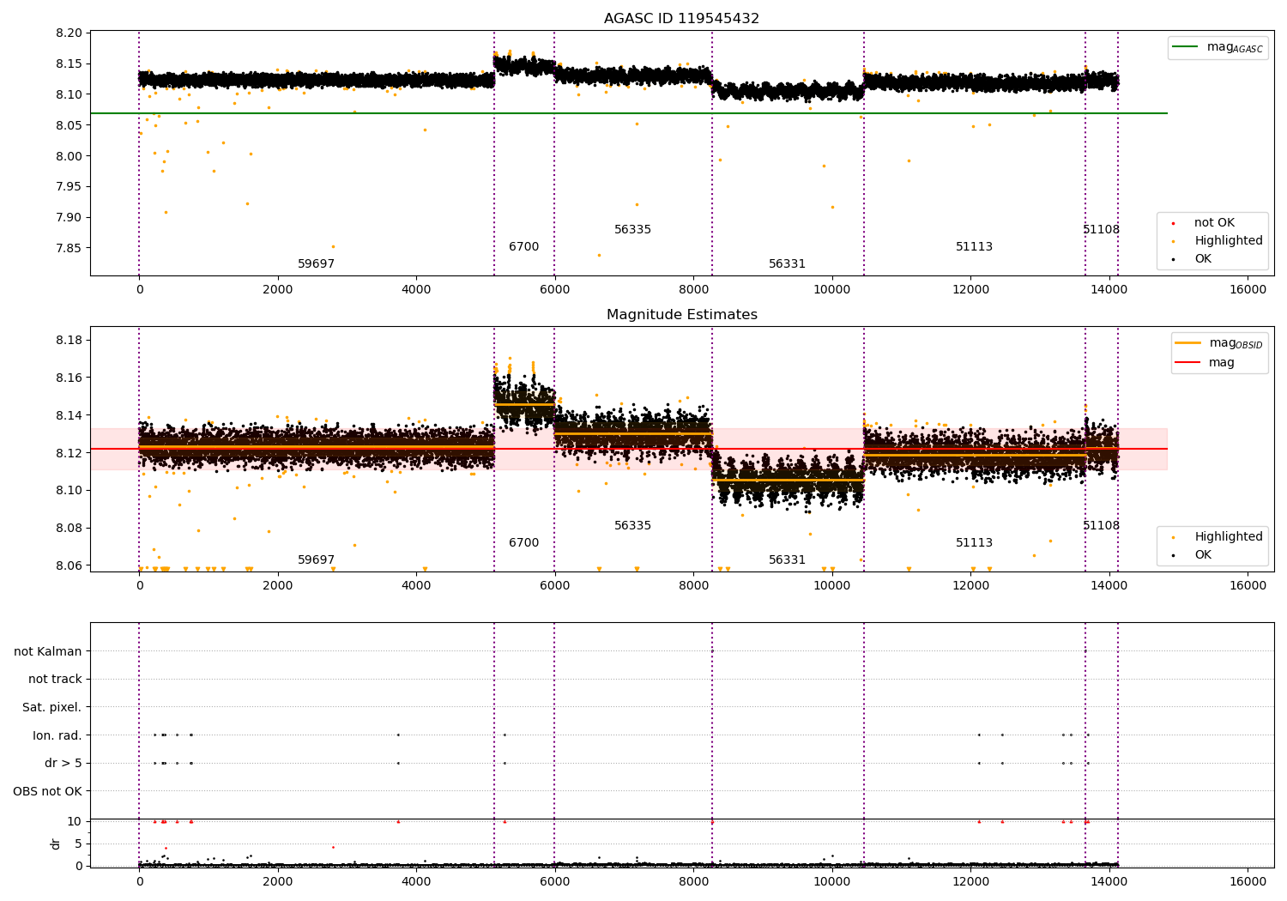Click obsid 51108 in the Magnitude Estimates plot
1287x901 pixels.
click(x=1102, y=526)
